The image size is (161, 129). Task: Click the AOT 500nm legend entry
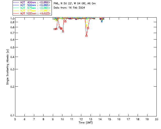(x=32, y=5)
